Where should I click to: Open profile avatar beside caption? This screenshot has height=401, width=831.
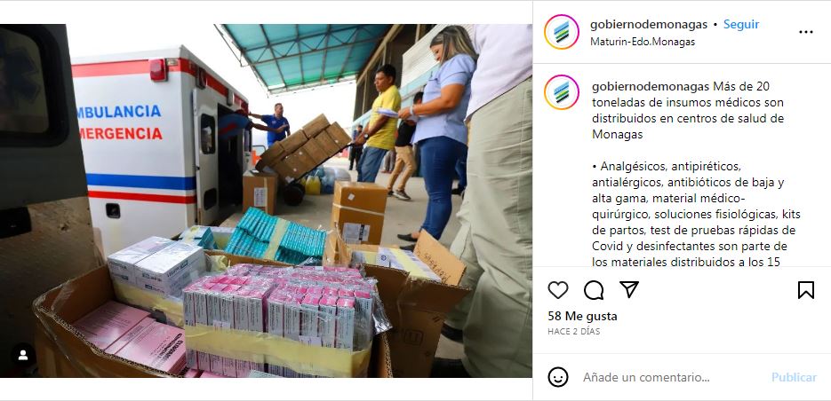tap(561, 92)
